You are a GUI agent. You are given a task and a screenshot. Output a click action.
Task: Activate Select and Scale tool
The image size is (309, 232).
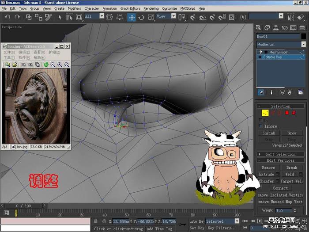click(x=151, y=17)
